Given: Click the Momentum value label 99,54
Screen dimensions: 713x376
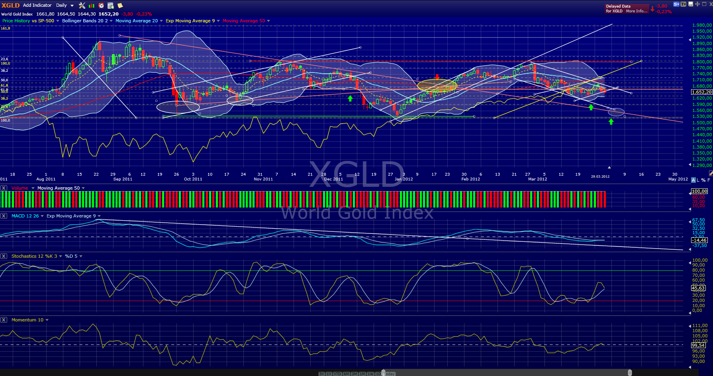Looking at the screenshot, I should (698, 345).
